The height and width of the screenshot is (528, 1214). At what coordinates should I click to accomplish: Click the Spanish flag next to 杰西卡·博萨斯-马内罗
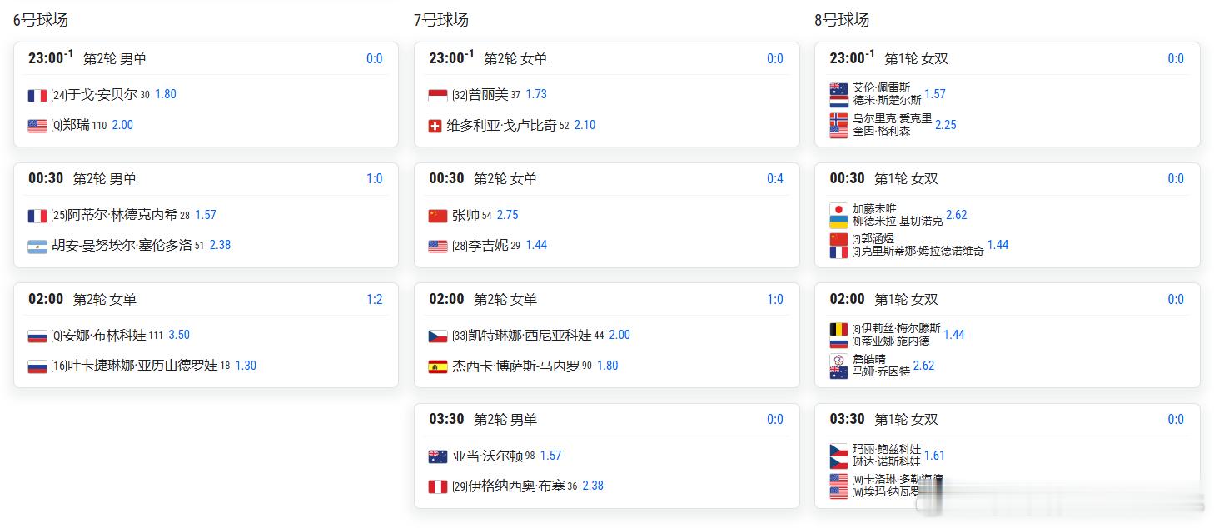click(x=438, y=366)
